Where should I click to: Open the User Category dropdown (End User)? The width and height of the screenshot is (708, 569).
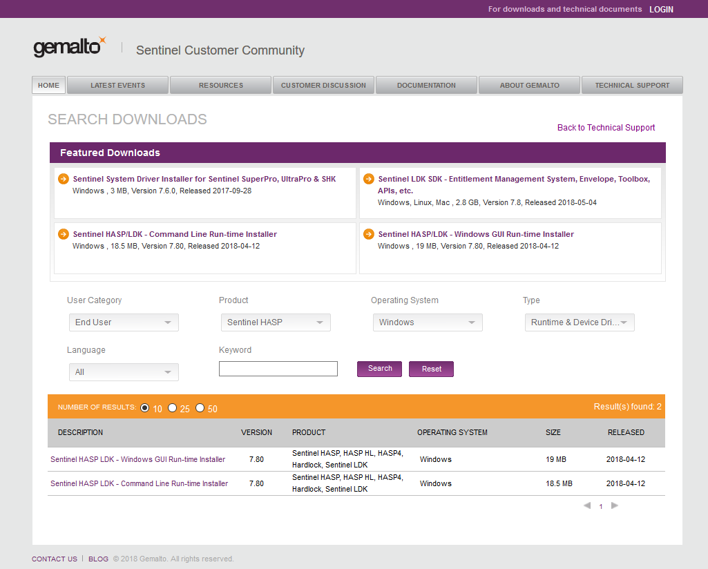point(124,322)
